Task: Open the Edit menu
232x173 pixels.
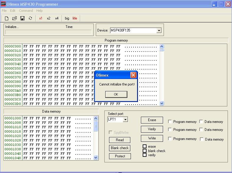Action: 13,11
